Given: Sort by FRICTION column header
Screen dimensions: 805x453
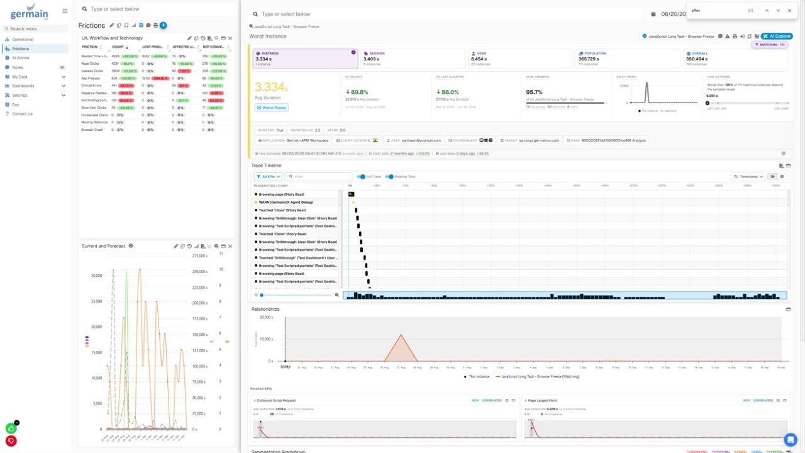Looking at the screenshot, I should [x=91, y=47].
